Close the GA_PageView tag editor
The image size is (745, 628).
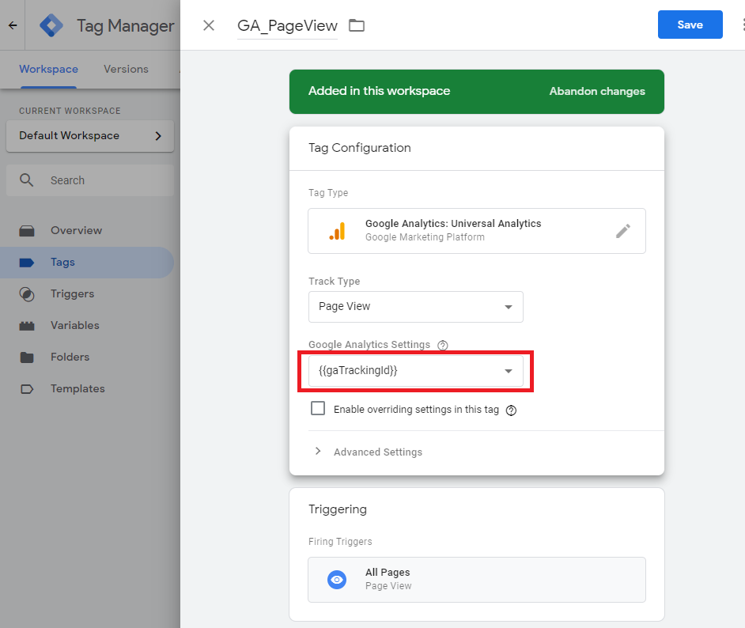coord(209,25)
